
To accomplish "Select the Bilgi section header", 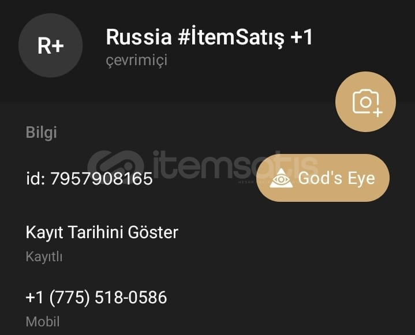I will click(42, 132).
